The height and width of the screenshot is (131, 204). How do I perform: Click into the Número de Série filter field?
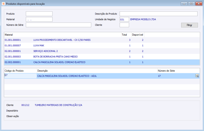[58, 25]
